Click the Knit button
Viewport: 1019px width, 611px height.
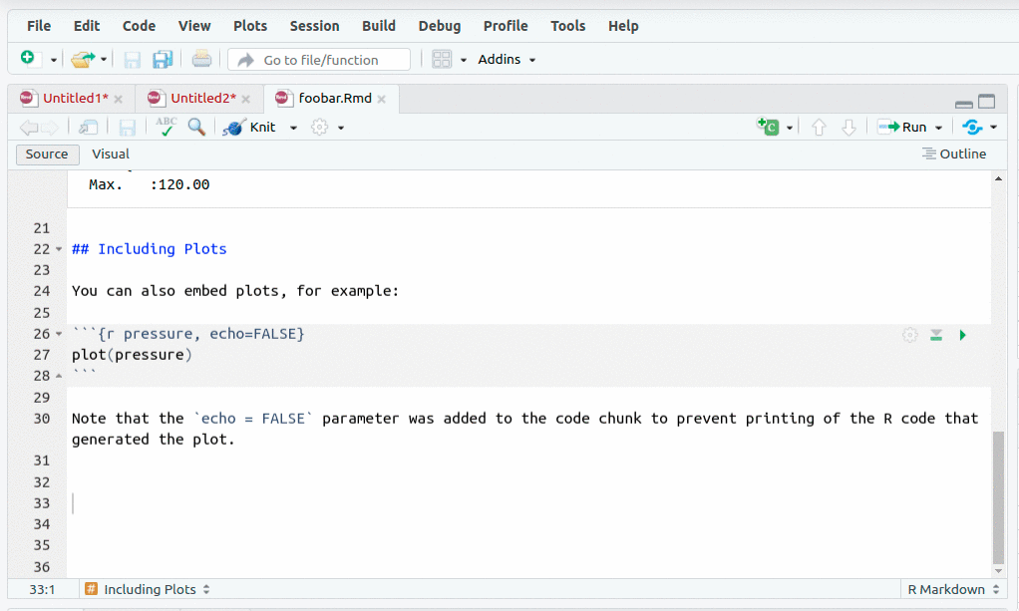249,128
